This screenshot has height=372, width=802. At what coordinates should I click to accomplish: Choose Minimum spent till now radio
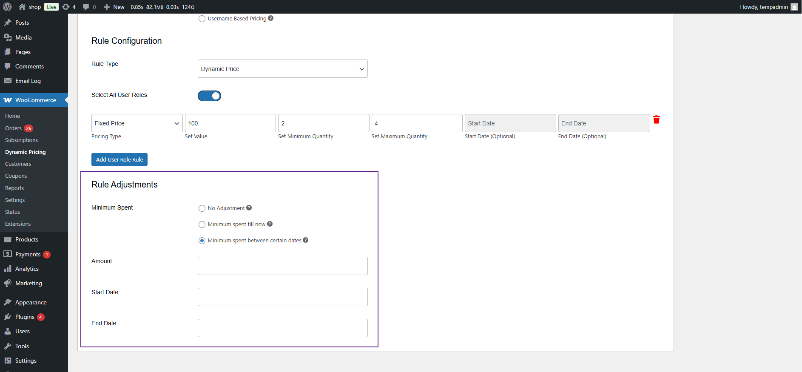click(202, 224)
